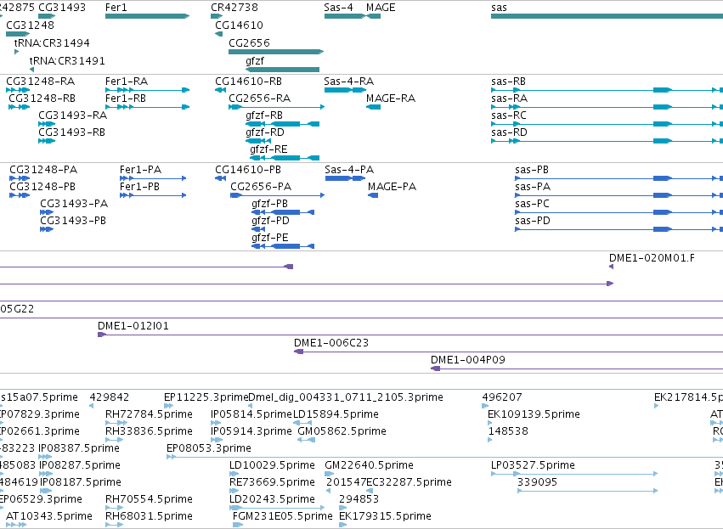The image size is (723, 529).
Task: Select the Fer1-RA transcript glyph
Action: click(x=147, y=90)
